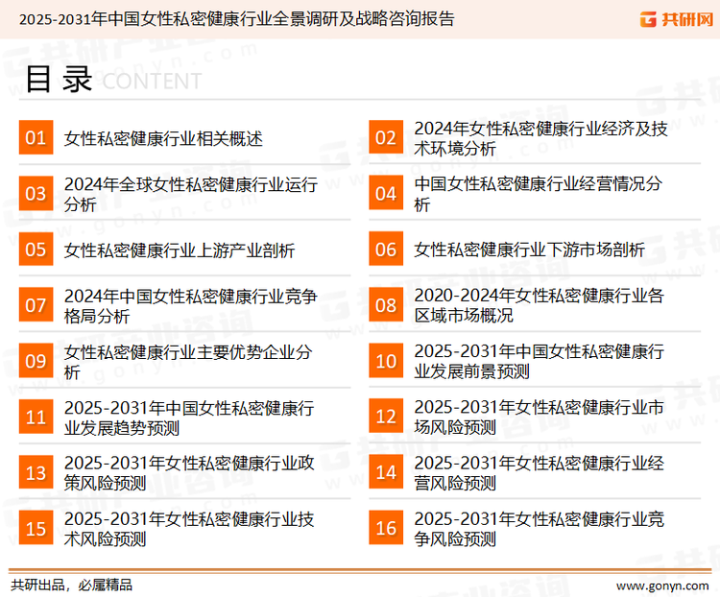Click the orange 12 chapter number box
Image resolution: width=720 pixels, height=597 pixels.
pos(386,417)
